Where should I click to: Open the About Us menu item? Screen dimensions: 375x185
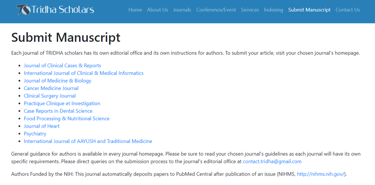(157, 10)
